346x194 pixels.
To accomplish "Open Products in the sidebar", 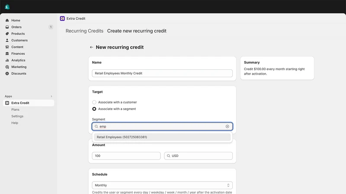I will pyautogui.click(x=18, y=34).
